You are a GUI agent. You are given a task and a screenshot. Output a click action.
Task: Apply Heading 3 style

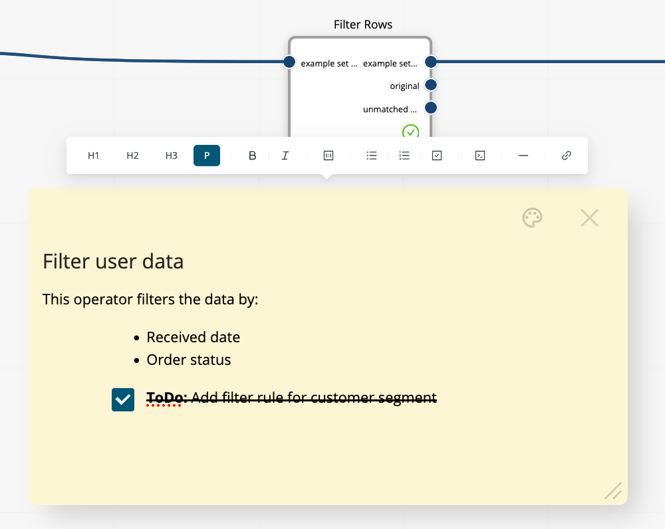172,156
